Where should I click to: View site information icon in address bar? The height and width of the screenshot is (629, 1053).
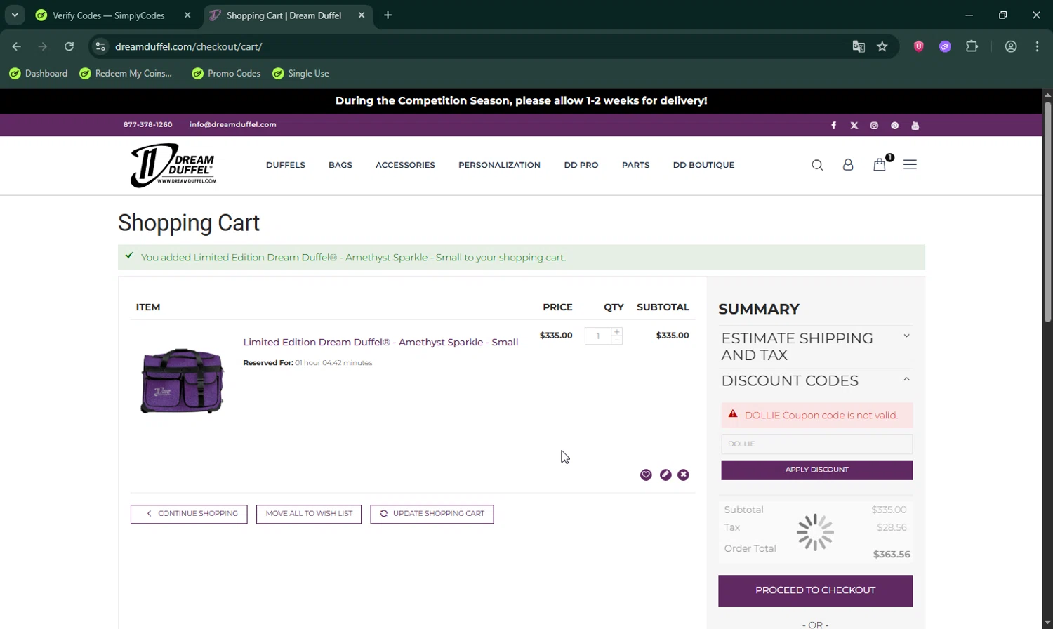tap(100, 46)
